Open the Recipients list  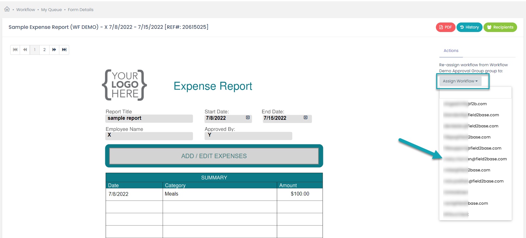click(500, 27)
